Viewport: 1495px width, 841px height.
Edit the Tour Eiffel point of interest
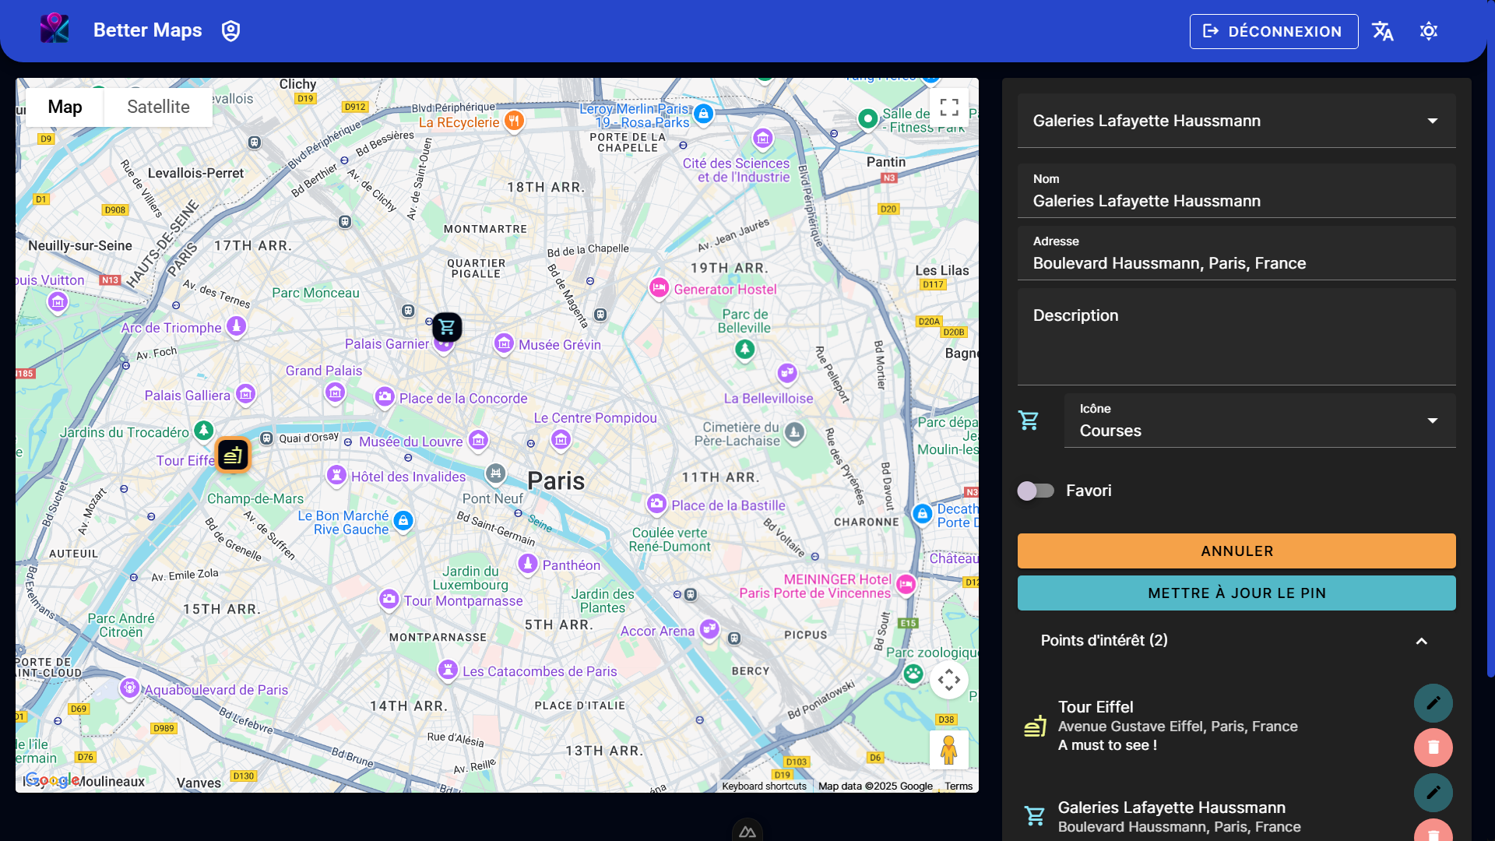(x=1433, y=703)
